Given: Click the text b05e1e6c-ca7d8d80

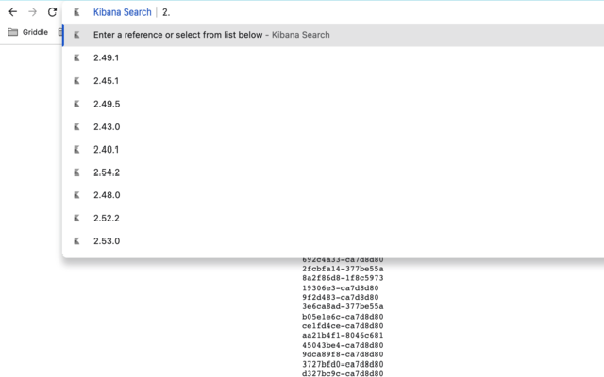Looking at the screenshot, I should (x=343, y=317).
